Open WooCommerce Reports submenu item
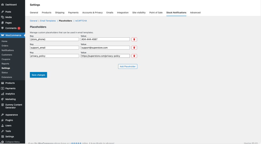 point(5,63)
